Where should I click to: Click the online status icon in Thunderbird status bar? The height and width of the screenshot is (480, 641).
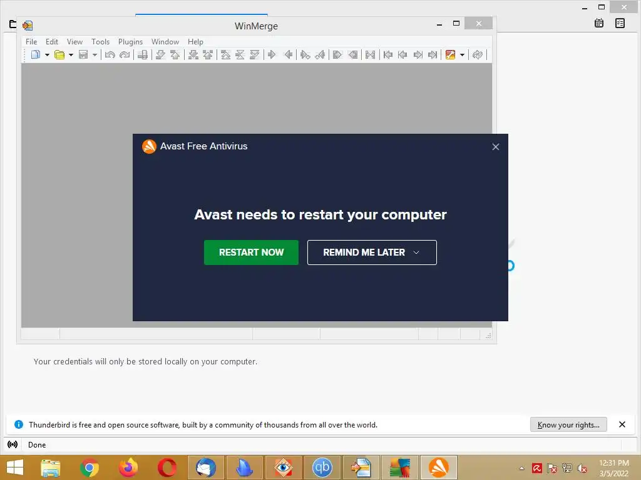tap(13, 444)
